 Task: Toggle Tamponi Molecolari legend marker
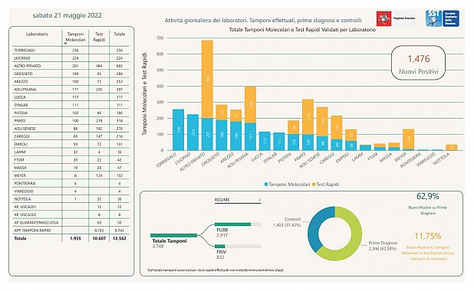[x=266, y=184]
